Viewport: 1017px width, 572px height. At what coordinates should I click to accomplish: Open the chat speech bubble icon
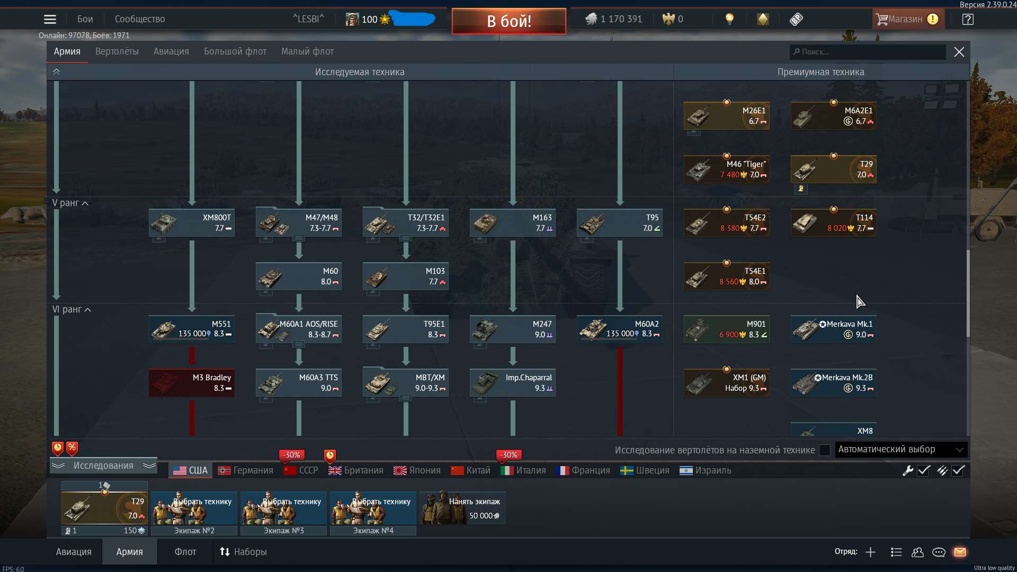[939, 552]
